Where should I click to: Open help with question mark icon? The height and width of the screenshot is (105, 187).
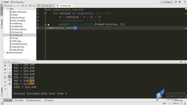5,89
